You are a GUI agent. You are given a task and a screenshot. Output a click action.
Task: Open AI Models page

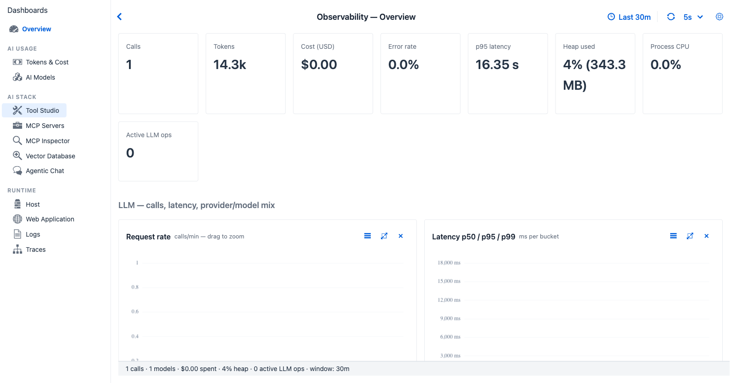pyautogui.click(x=41, y=77)
